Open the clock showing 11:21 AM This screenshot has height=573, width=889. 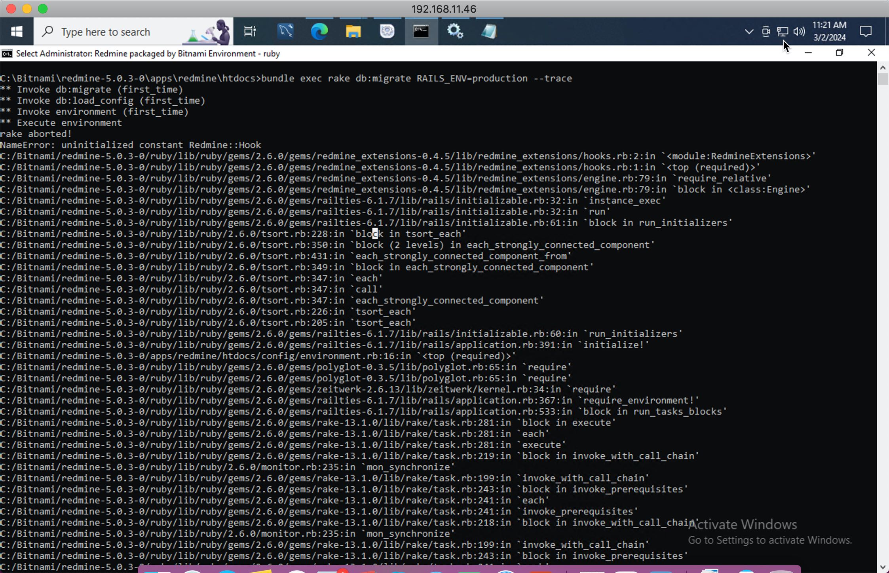click(830, 31)
